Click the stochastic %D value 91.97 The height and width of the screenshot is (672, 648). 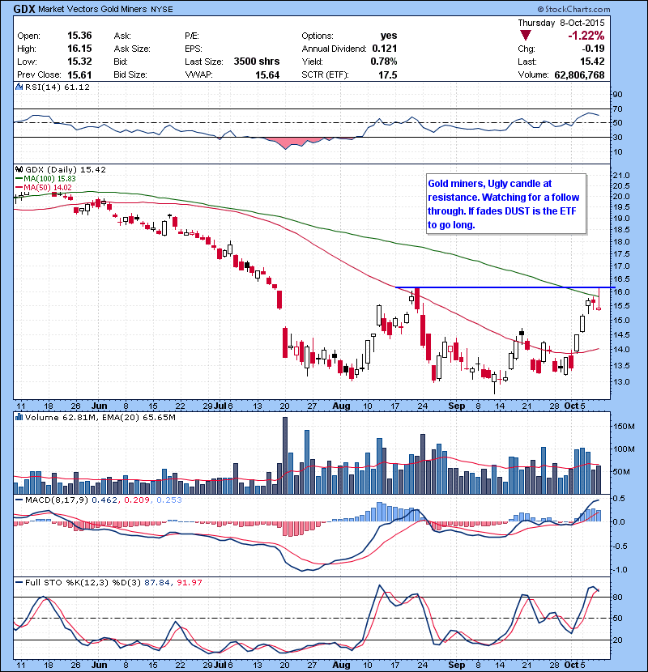[x=189, y=582]
